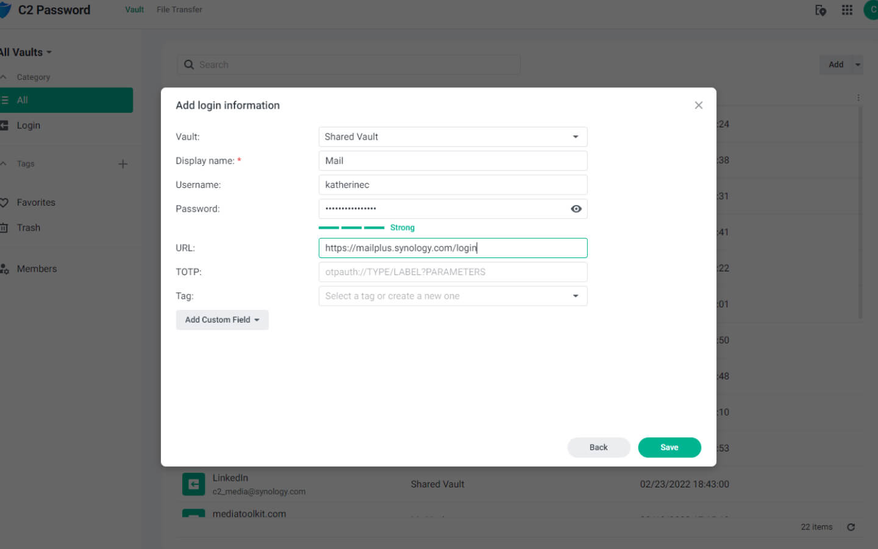This screenshot has width=878, height=549.
Task: Open the apps grid icon in header
Action: coord(847,10)
